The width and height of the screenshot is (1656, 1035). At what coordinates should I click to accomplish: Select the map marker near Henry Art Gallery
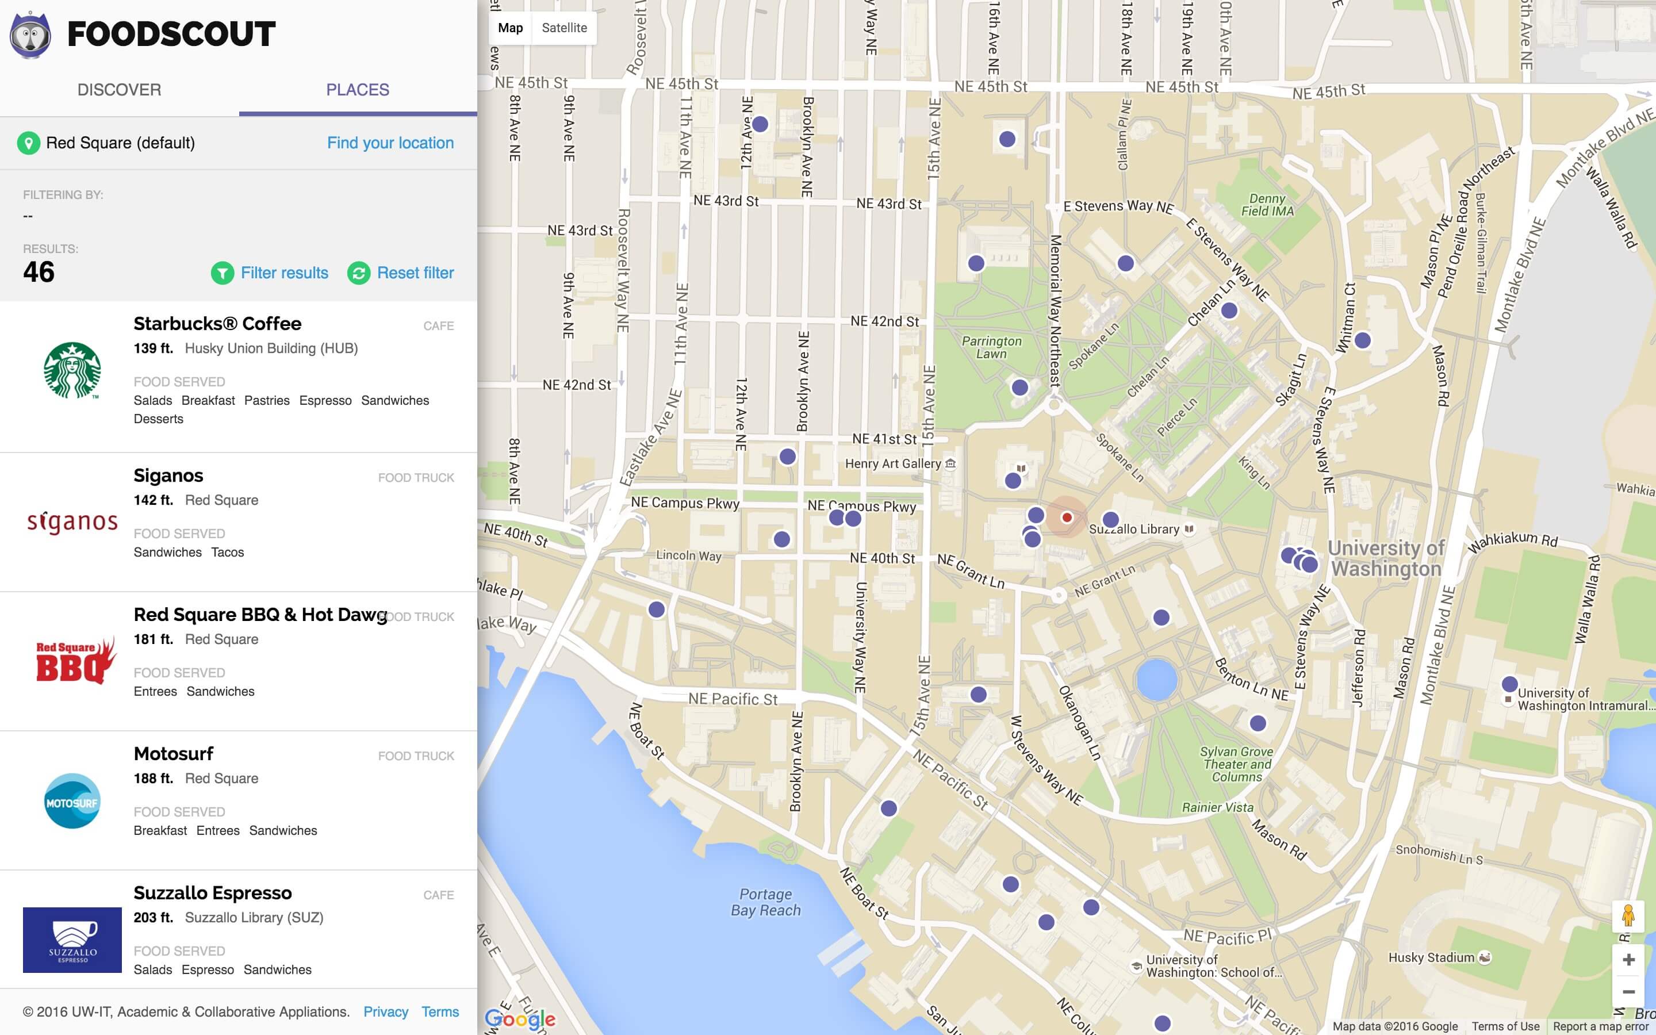1013,481
